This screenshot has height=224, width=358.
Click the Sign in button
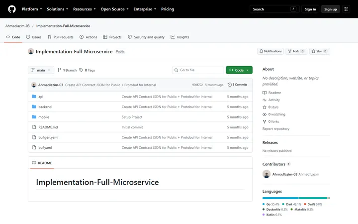point(310,9)
